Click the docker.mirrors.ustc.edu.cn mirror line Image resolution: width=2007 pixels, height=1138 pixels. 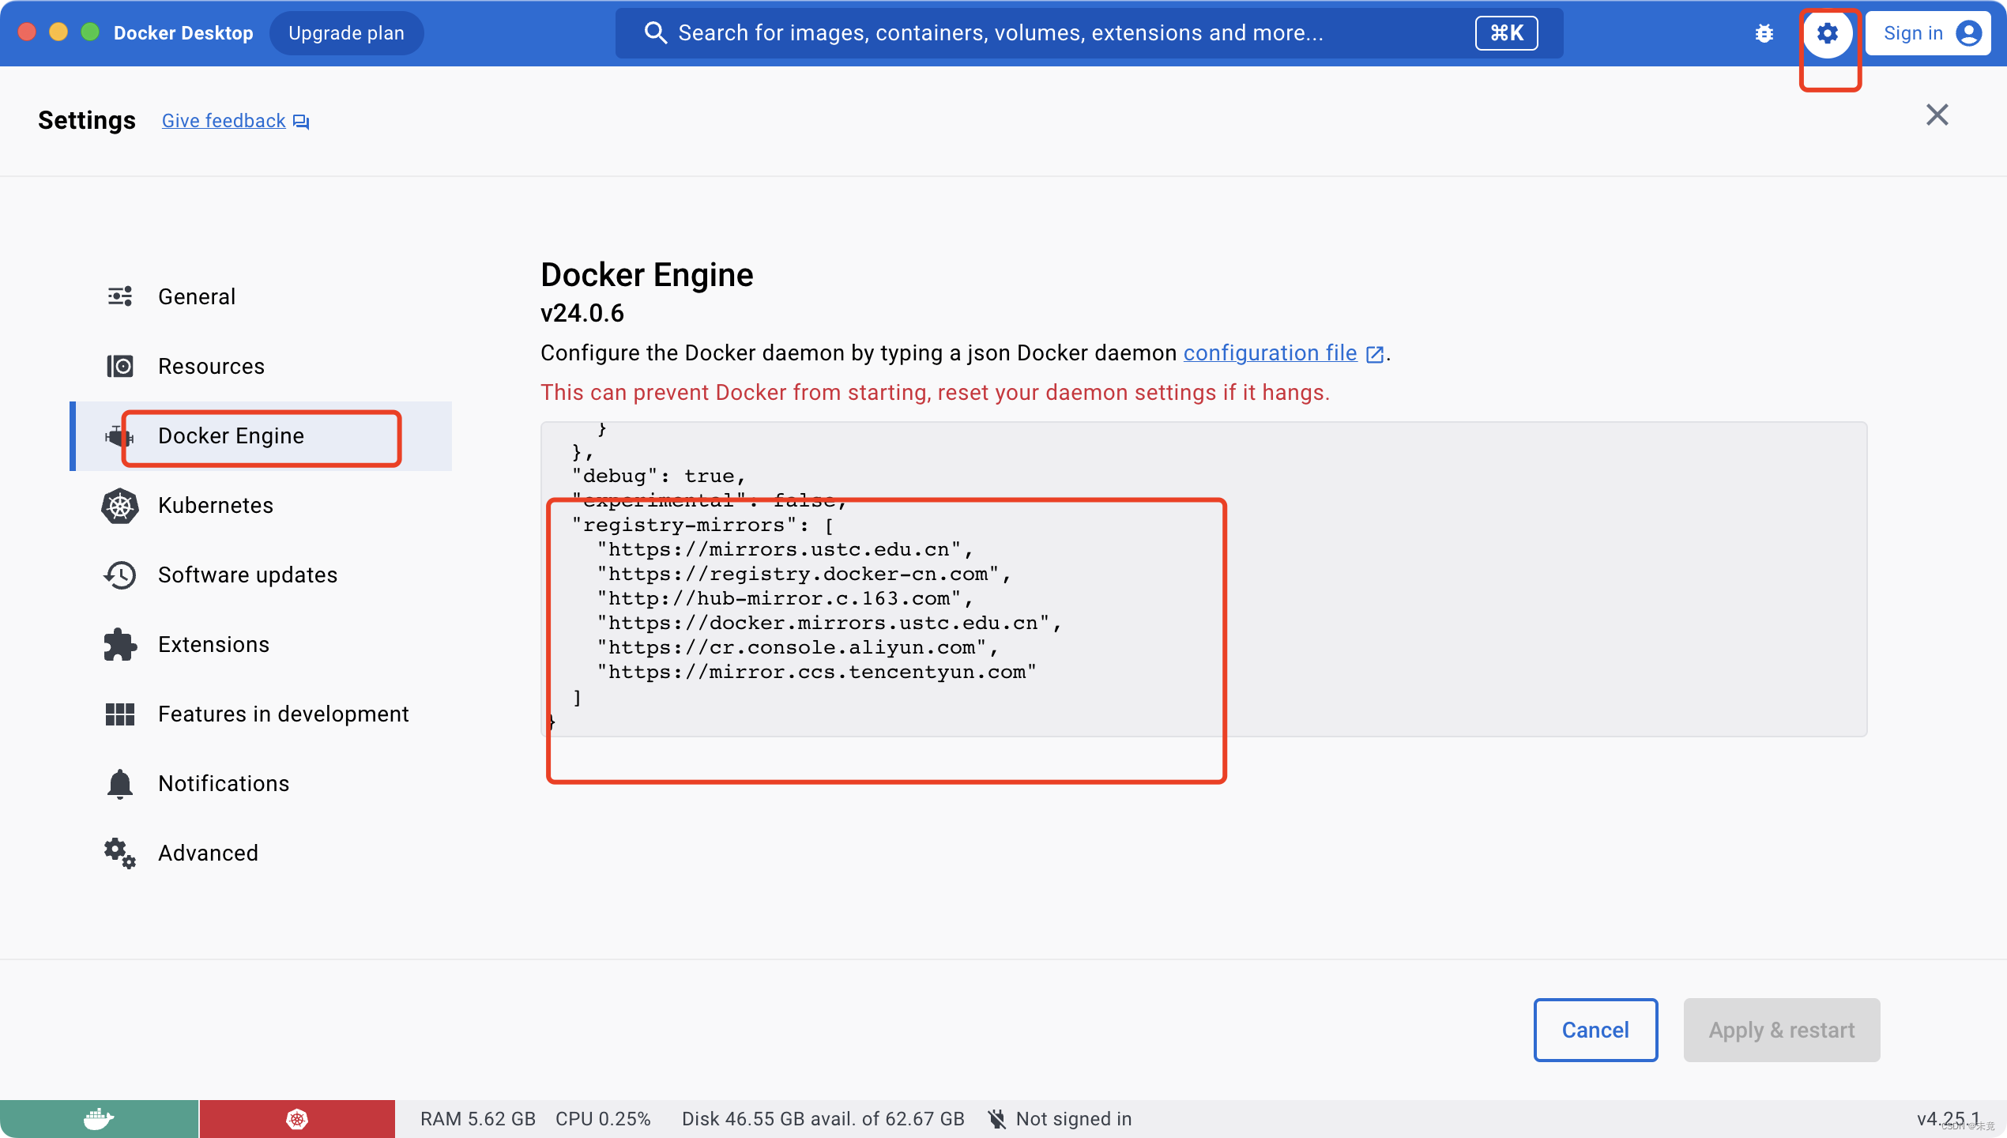829,624
